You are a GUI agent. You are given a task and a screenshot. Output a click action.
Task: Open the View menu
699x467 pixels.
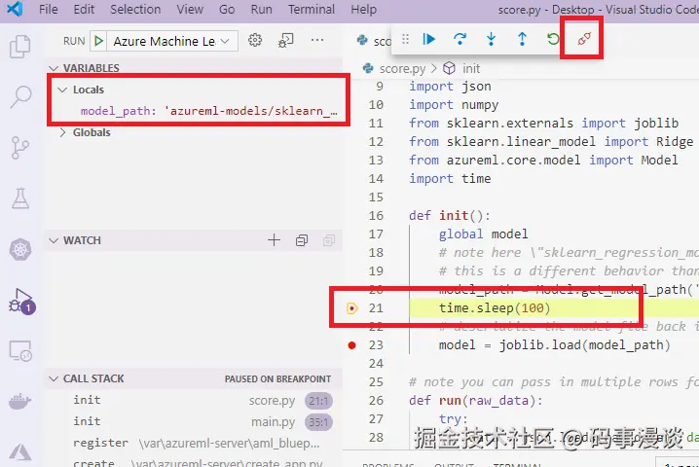(x=190, y=9)
